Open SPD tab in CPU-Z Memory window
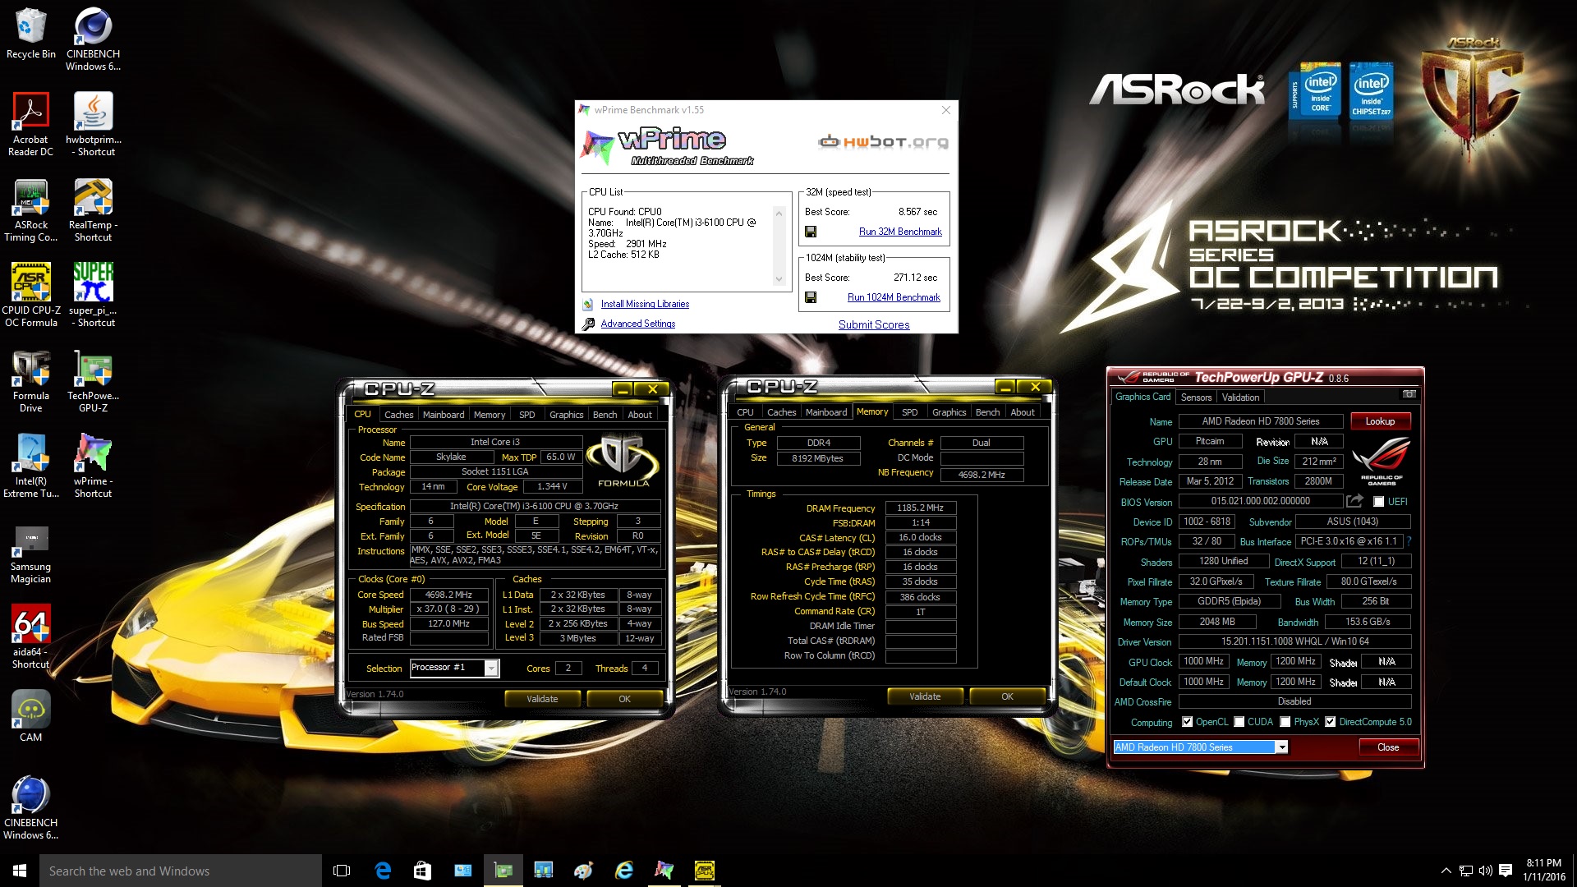Image resolution: width=1577 pixels, height=887 pixels. pos(909,412)
